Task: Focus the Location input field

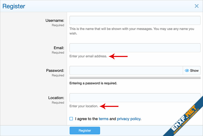Action: [x=135, y=98]
